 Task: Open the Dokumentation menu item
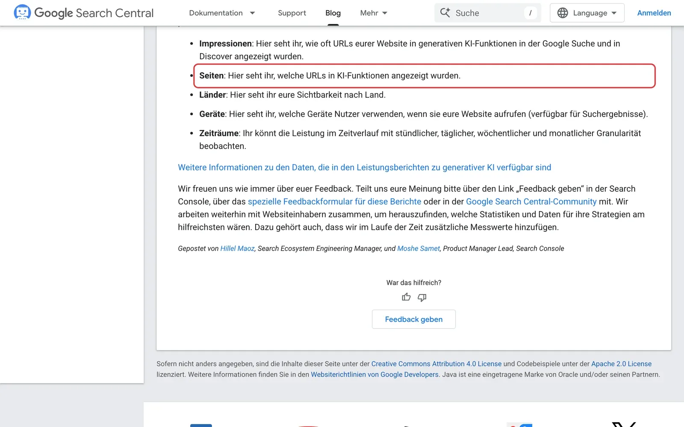pos(216,13)
